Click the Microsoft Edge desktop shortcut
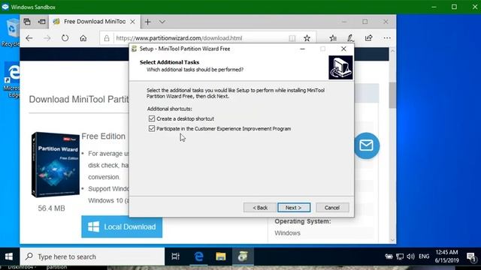The image size is (481, 270). pyautogui.click(x=12, y=80)
